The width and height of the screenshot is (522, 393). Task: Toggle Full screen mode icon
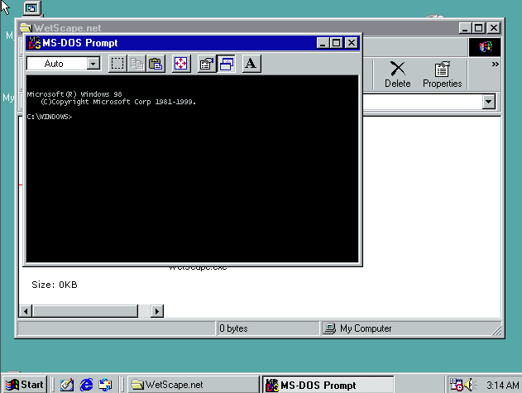[x=181, y=64]
